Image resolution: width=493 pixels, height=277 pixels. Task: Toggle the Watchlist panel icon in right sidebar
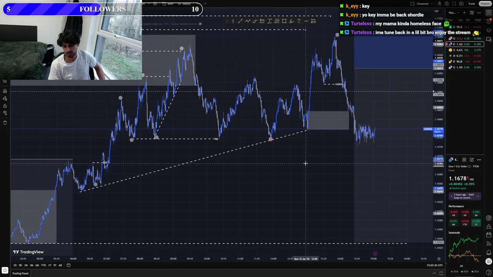(x=489, y=13)
